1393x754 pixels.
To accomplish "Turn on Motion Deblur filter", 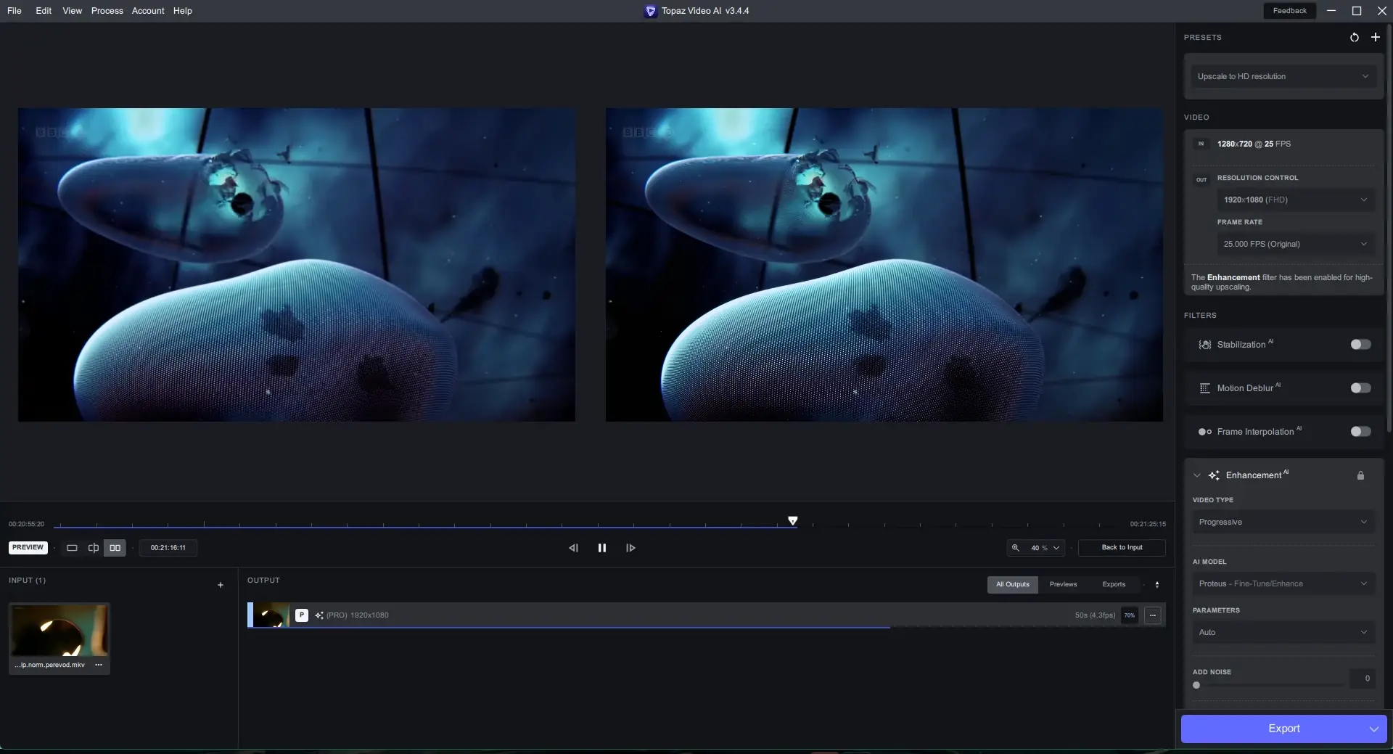I will [1360, 388].
